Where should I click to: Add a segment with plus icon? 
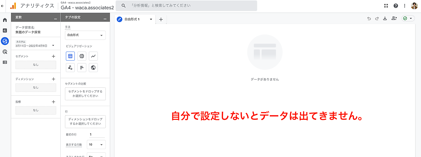(53, 56)
